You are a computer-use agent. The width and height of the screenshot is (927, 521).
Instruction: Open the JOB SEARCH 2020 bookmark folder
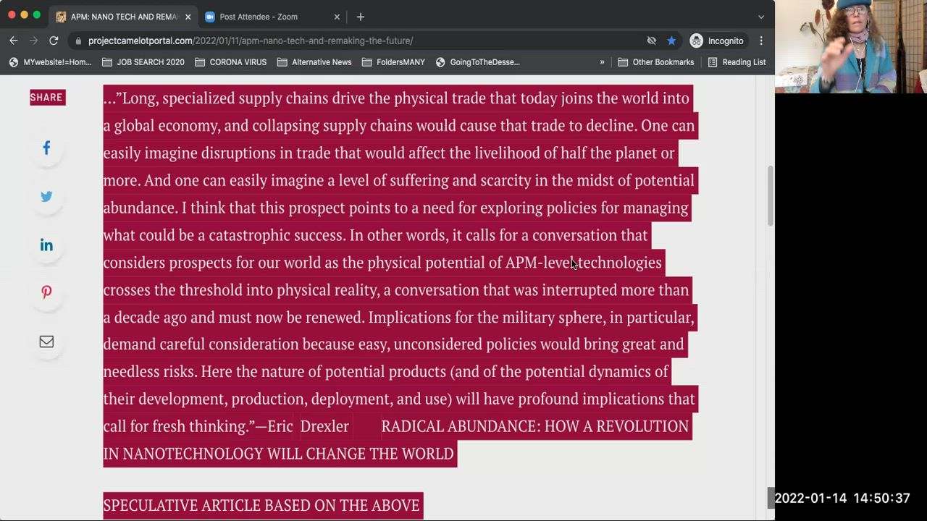(x=143, y=62)
